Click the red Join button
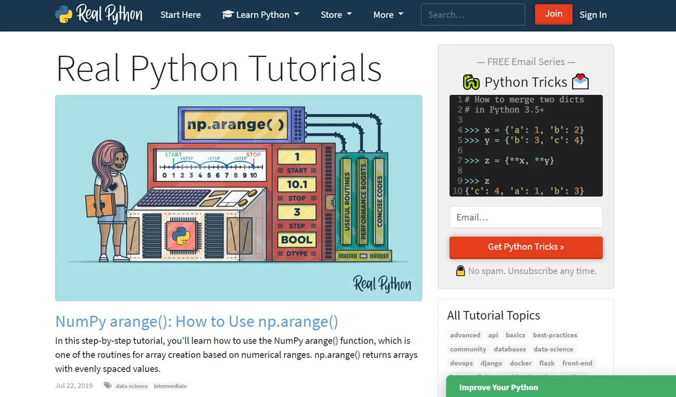 pos(553,14)
